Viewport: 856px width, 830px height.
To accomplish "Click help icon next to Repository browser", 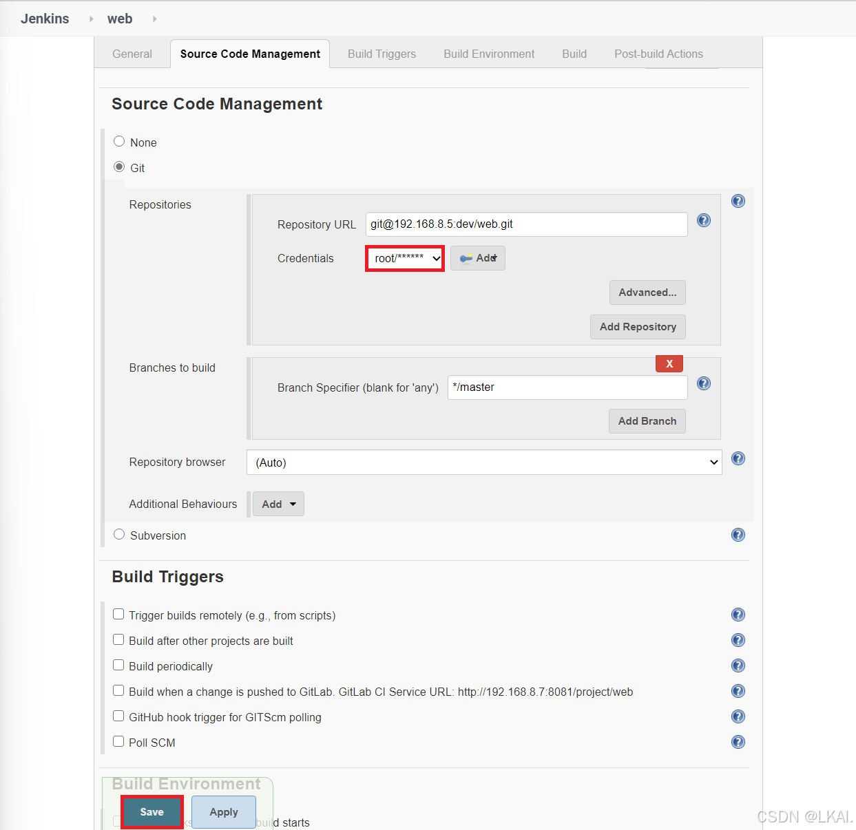I will pyautogui.click(x=738, y=458).
